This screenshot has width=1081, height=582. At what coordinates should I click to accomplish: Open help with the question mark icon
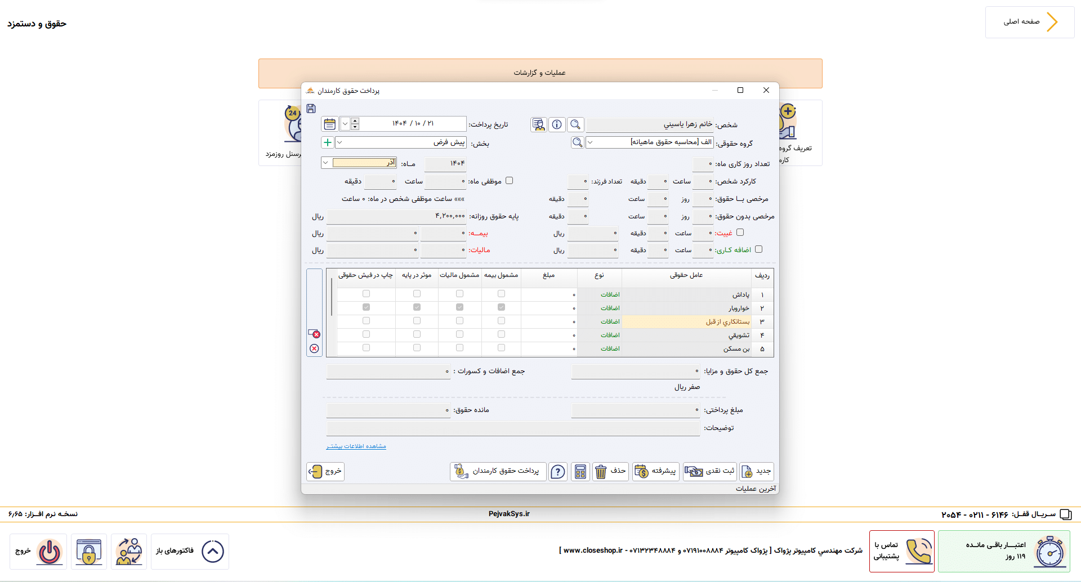pos(557,471)
